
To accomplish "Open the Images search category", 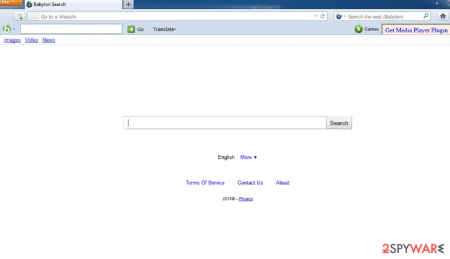I will tap(12, 40).
